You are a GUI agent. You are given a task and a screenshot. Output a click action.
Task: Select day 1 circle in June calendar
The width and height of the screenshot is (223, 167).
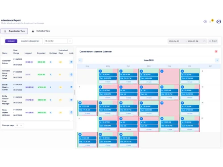point(100,71)
